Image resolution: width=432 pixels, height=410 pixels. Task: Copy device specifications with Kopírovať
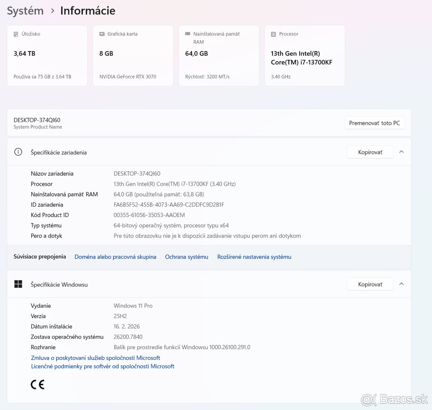370,152
